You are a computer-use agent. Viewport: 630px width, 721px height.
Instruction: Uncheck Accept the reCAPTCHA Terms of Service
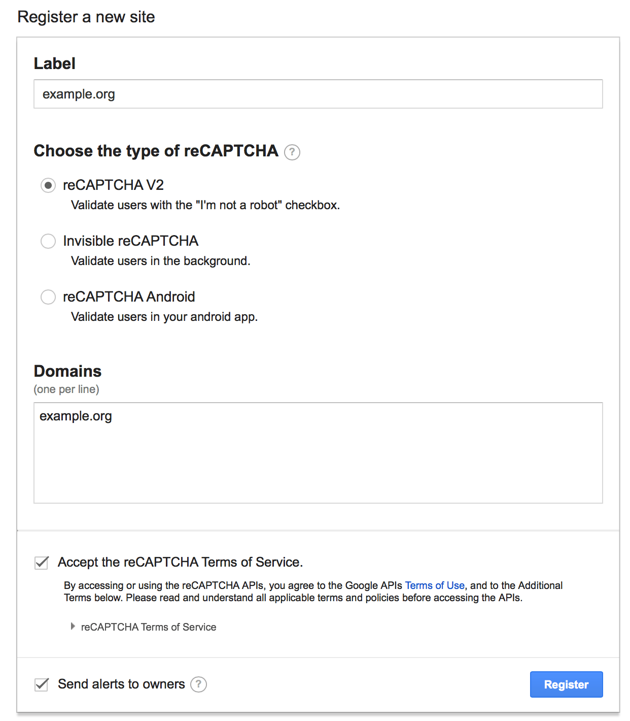click(x=41, y=562)
